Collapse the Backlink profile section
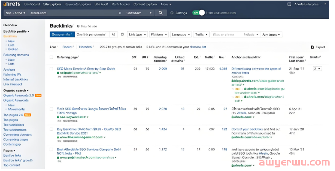The height and width of the screenshot is (171, 335). tap(16, 32)
